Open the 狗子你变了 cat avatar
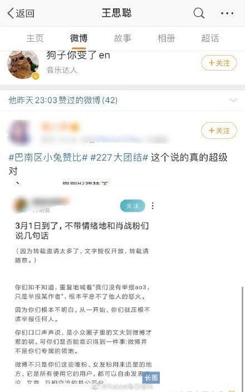 [23, 64]
